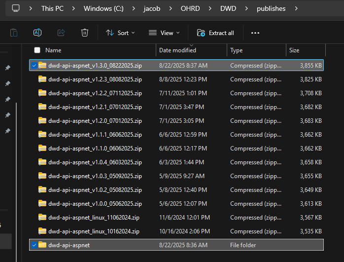344x262 pixels.
Task: Click the Rename icon in toolbar
Action: pyautogui.click(x=37, y=33)
